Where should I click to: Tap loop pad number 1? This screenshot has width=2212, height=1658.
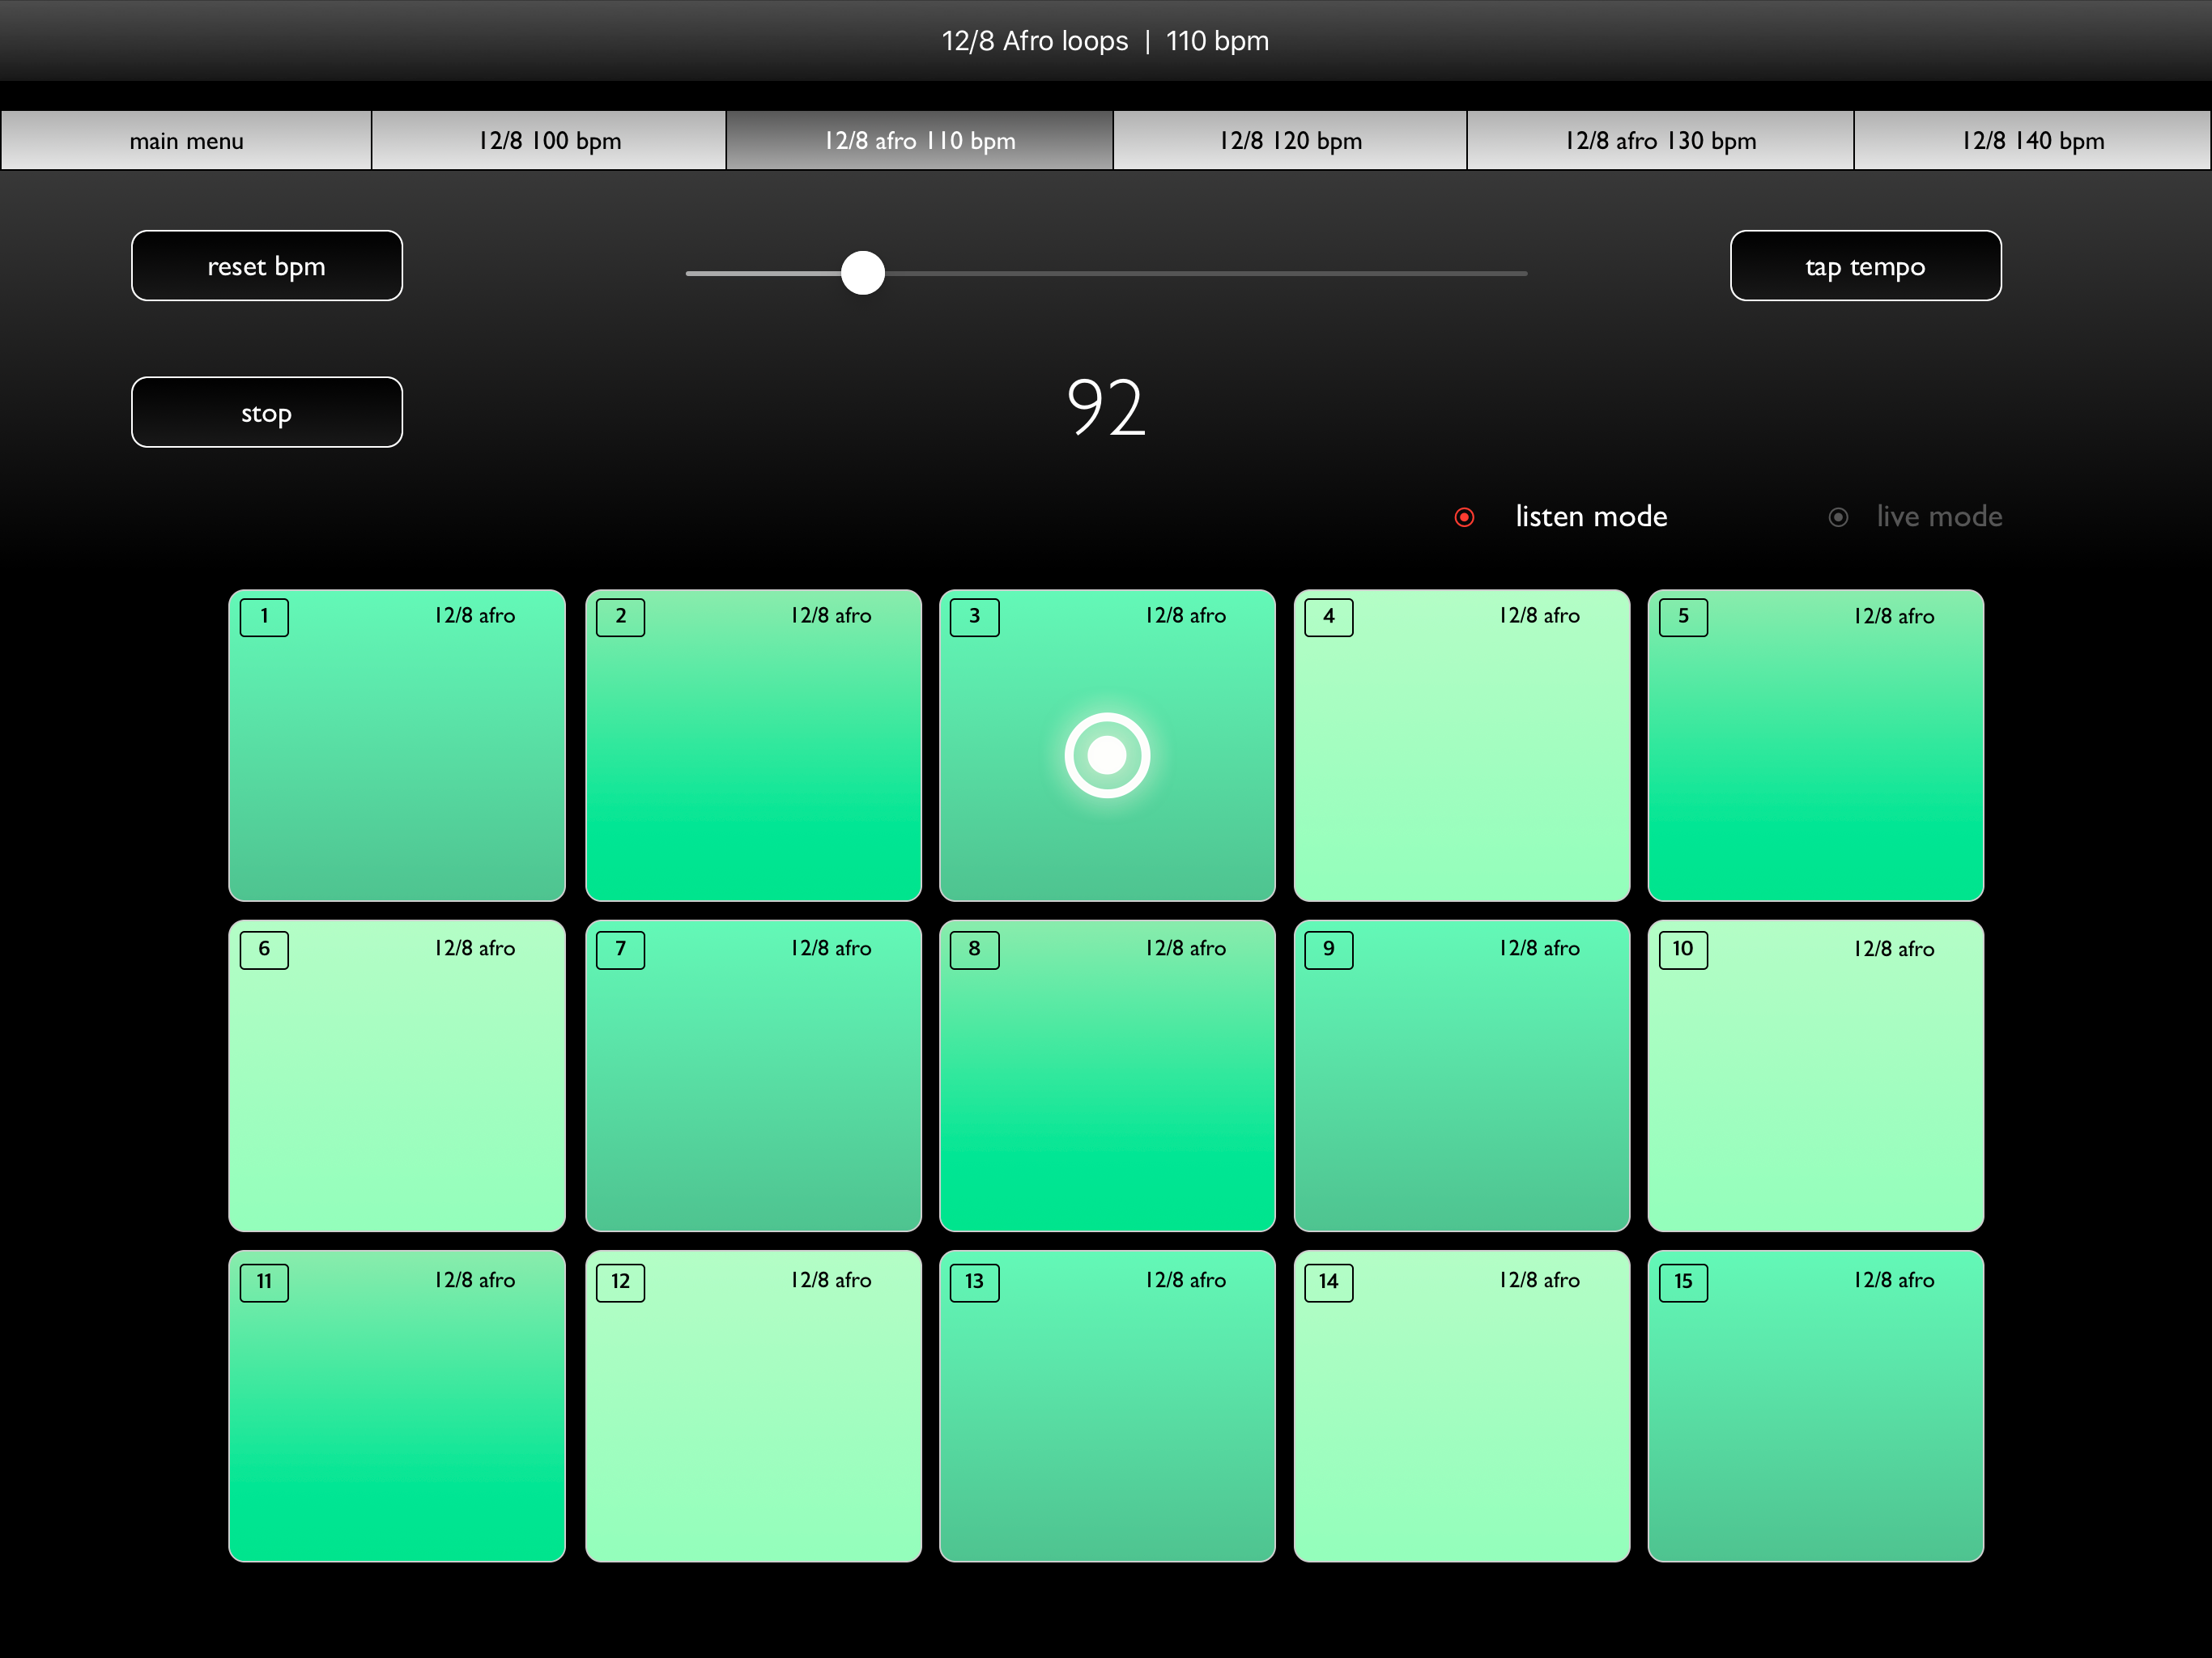(397, 745)
